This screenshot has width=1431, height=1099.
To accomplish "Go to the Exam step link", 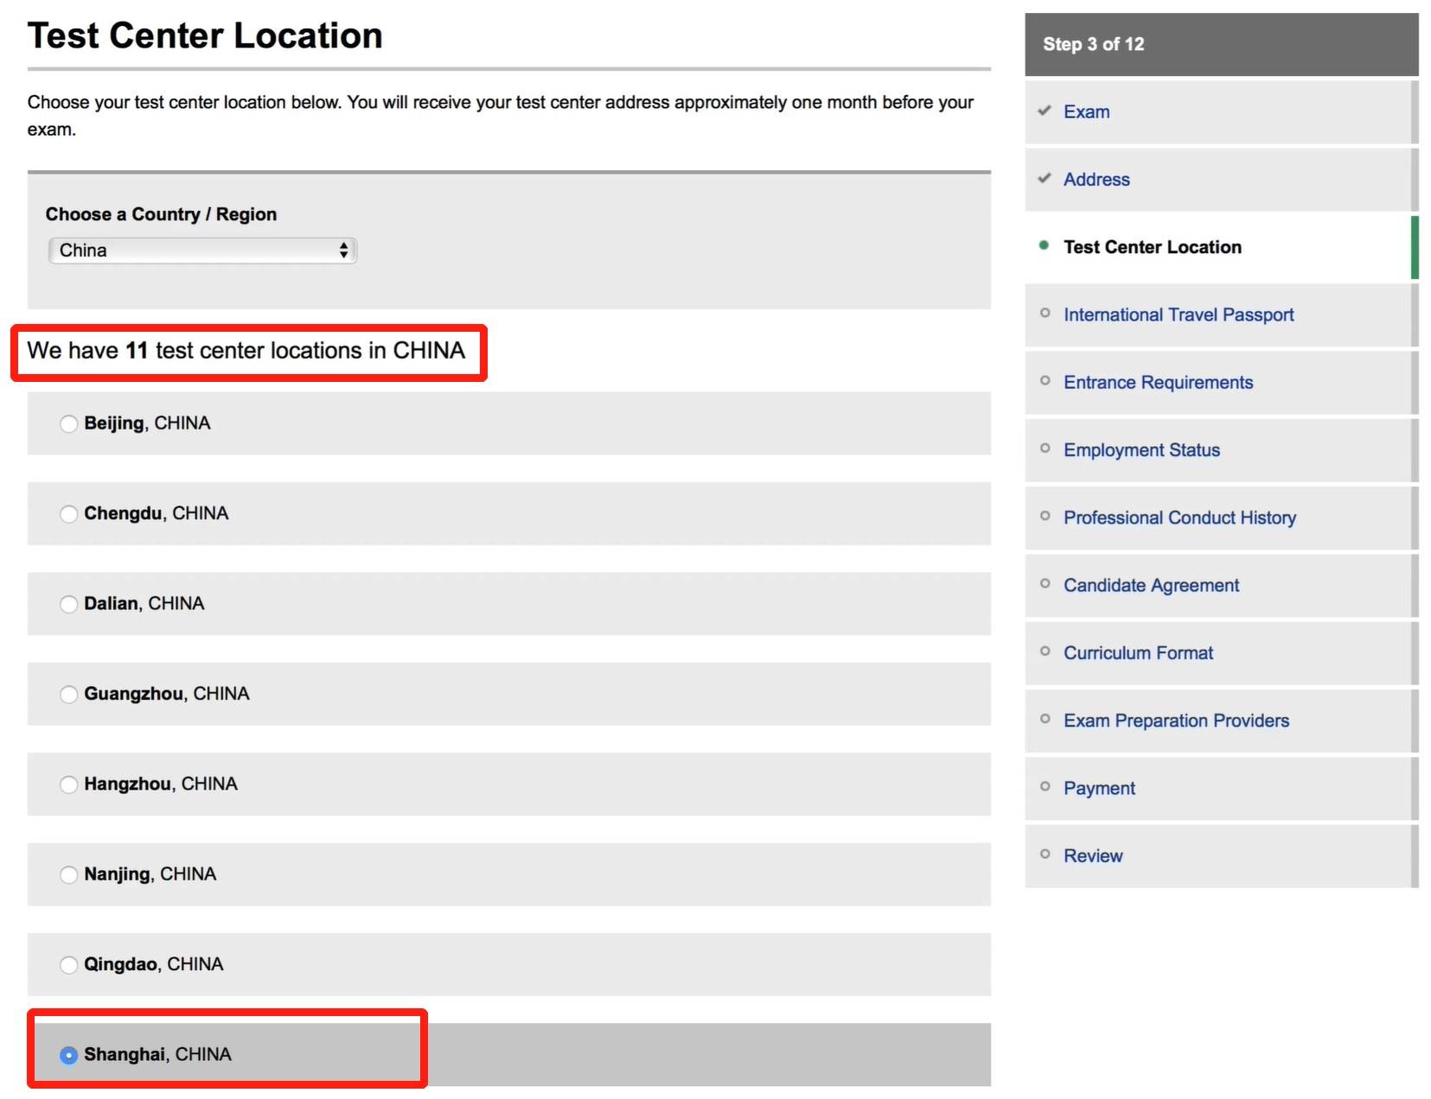I will [x=1086, y=111].
